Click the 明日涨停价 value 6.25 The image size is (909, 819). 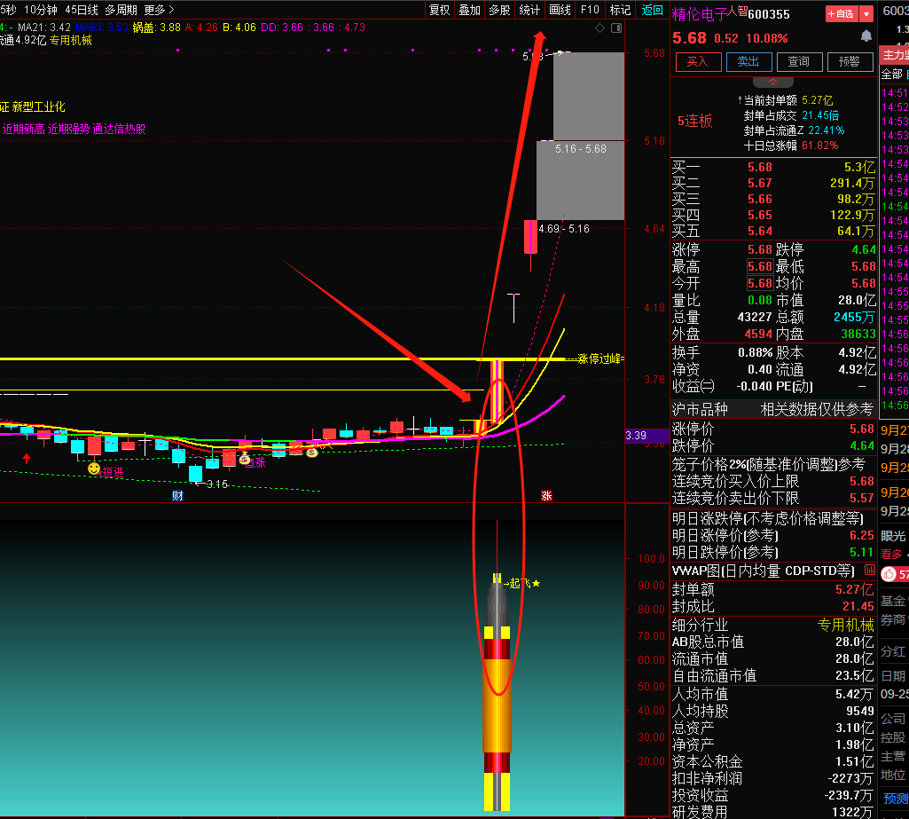click(861, 535)
